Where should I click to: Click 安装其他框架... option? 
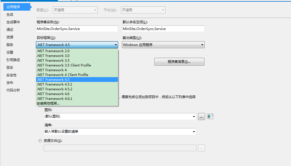click(77, 103)
